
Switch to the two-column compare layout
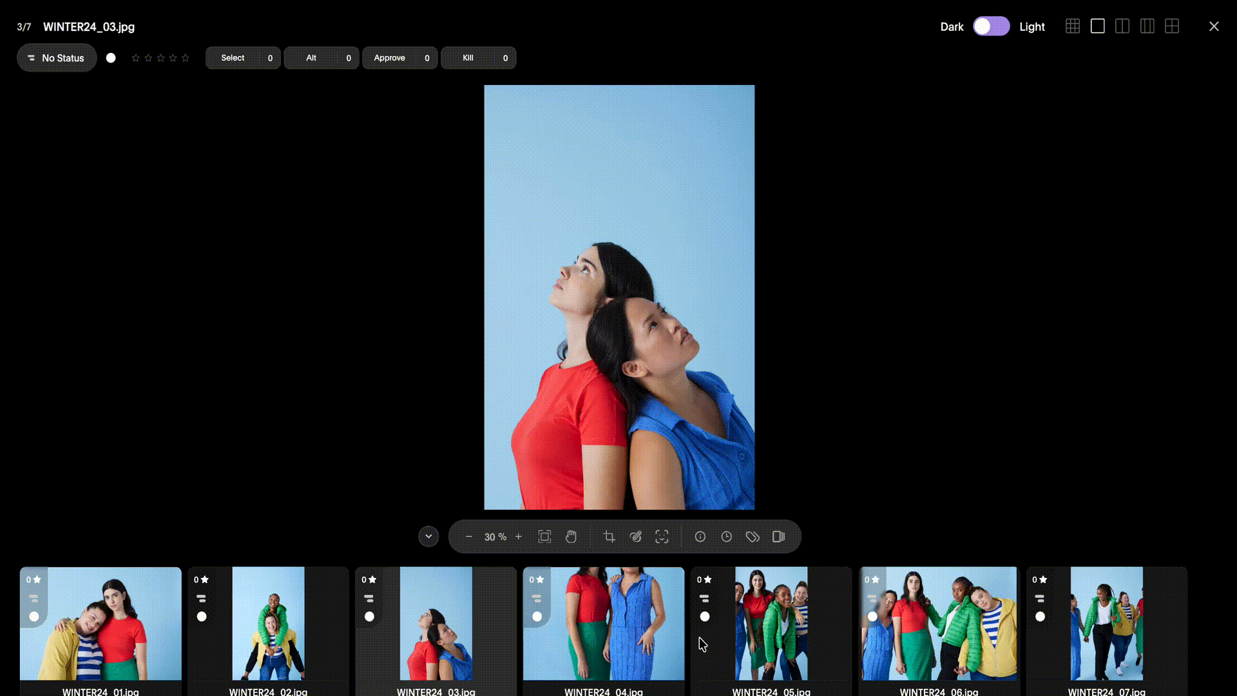tap(1122, 26)
